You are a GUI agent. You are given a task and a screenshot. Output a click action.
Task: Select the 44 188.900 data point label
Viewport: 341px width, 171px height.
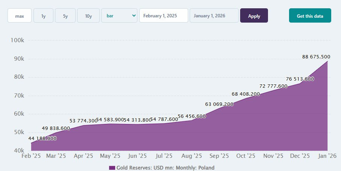point(43,139)
